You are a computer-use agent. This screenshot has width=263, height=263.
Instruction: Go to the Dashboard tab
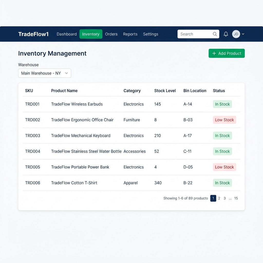click(67, 34)
